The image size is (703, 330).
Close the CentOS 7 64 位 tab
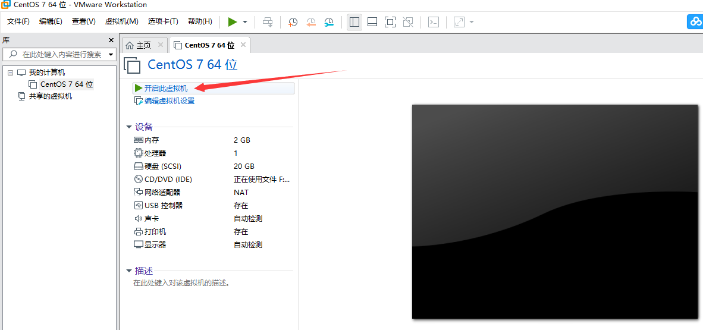pyautogui.click(x=243, y=45)
